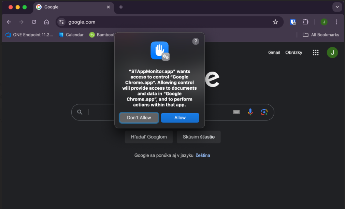Click the magnifier icon in search box
The image size is (345, 209).
[80, 112]
